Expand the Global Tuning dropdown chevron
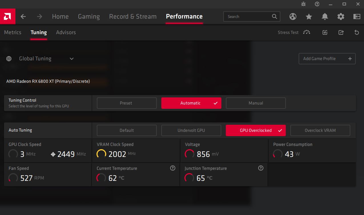Viewport: 364px width, 215px height. click(x=72, y=59)
